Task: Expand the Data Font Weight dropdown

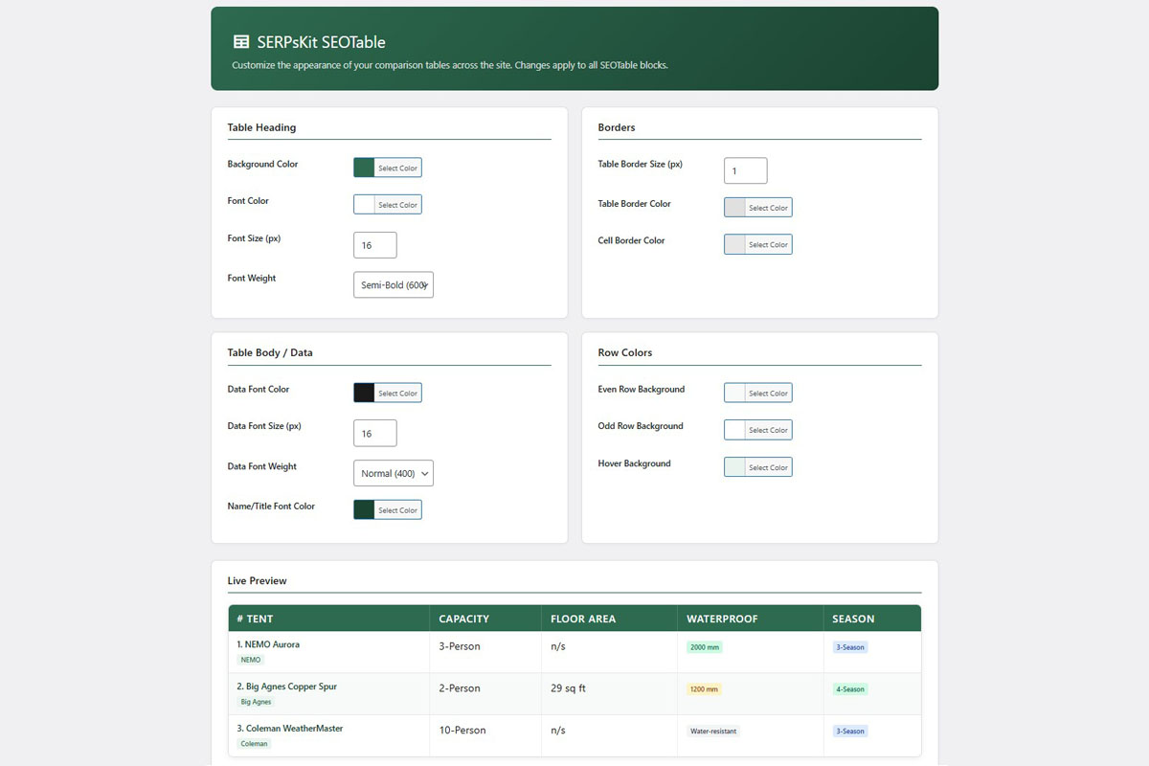Action: tap(393, 473)
